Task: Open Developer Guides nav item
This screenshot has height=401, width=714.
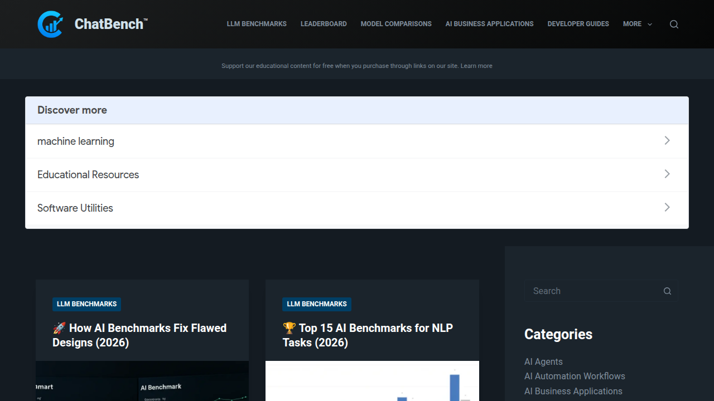Action: (x=578, y=24)
